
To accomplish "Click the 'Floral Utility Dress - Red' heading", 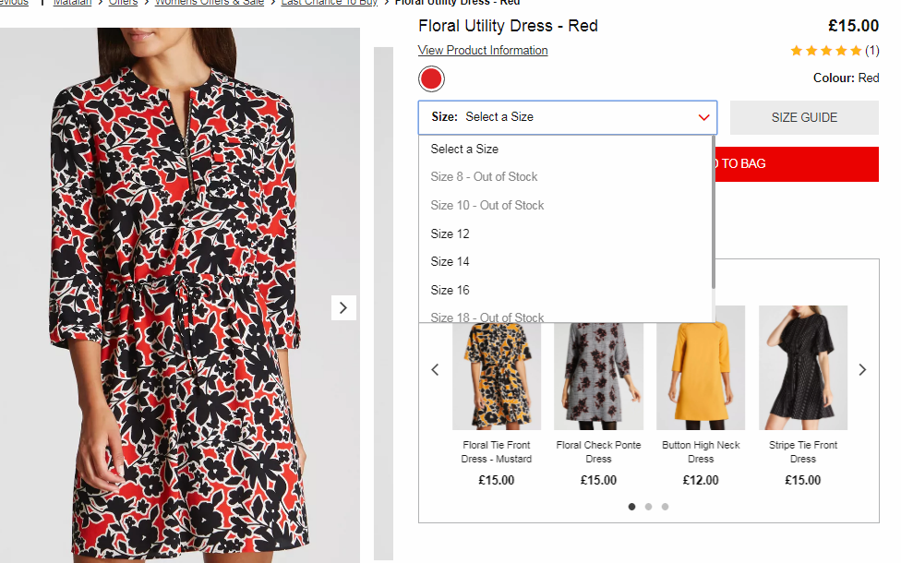I will tap(508, 26).
